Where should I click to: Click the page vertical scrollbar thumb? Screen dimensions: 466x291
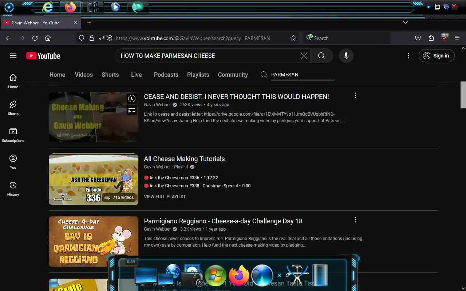(463, 95)
